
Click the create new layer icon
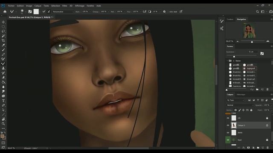coord(263,147)
